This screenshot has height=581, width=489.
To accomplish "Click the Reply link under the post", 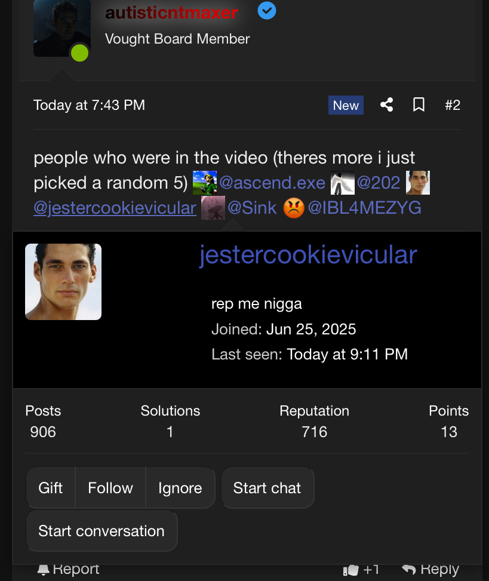I will (430, 570).
